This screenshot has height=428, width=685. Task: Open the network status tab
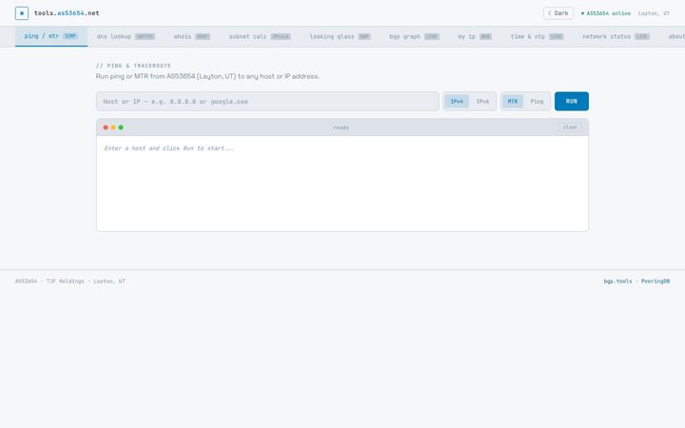[x=616, y=37]
